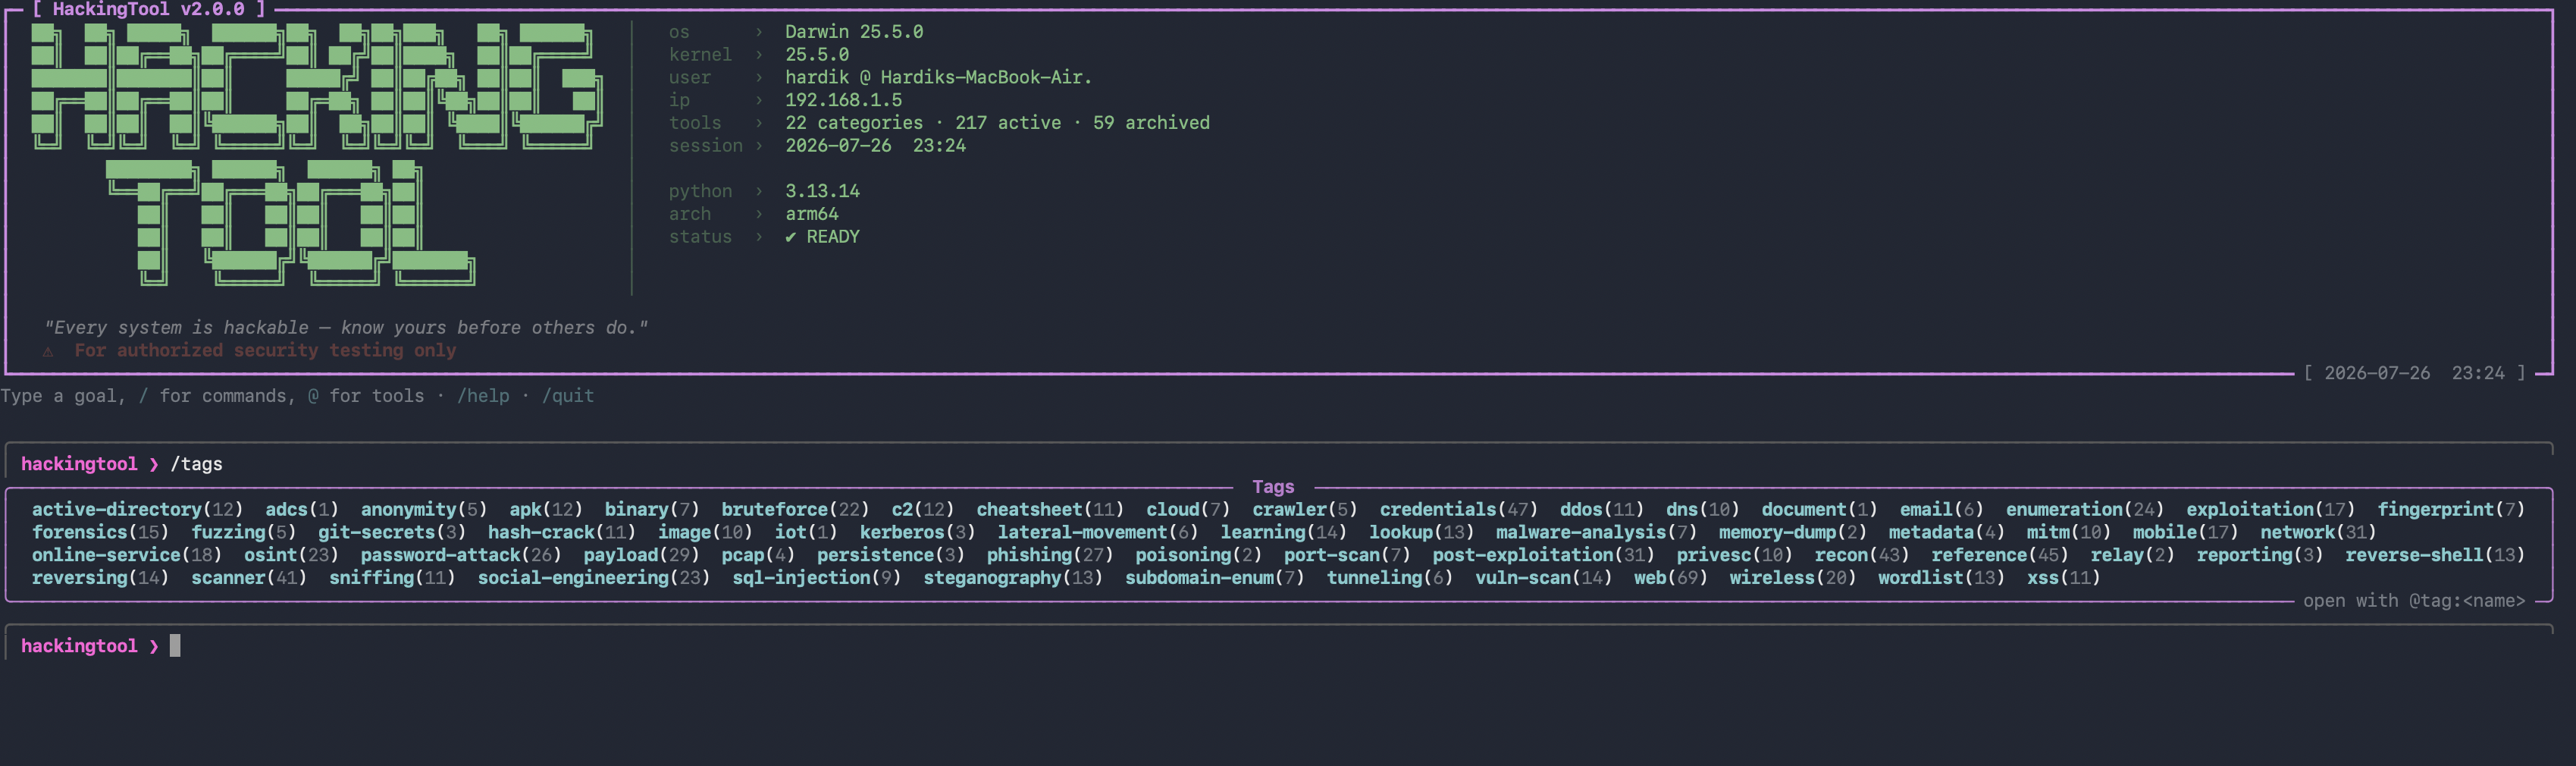The image size is (2576, 766).
Task: Select the wordlist(13) tag
Action: pos(1941,578)
